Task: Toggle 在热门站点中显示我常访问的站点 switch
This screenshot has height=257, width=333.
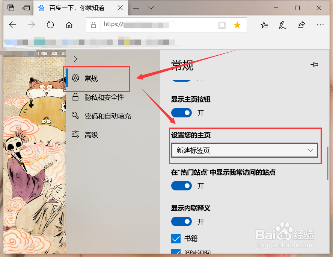Action: 181,186
